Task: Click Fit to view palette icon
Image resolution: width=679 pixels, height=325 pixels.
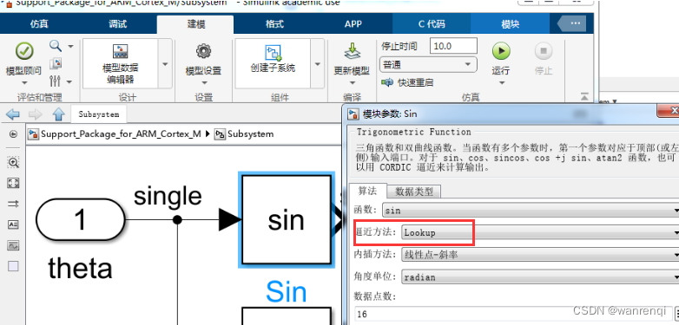Action: (x=13, y=183)
